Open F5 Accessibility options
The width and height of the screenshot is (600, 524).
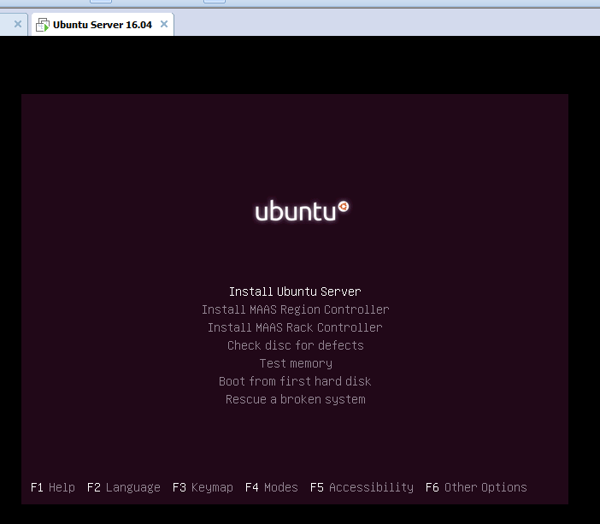coord(362,487)
